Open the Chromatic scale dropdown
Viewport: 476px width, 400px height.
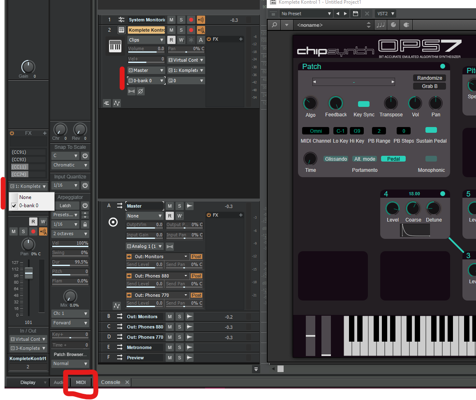(x=70, y=165)
